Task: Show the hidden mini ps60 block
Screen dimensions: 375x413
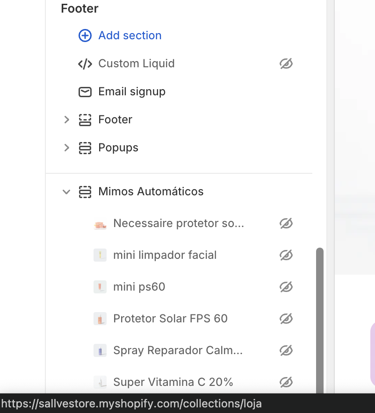Action: click(x=286, y=287)
